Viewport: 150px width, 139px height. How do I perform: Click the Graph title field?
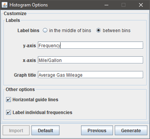pos(91,75)
